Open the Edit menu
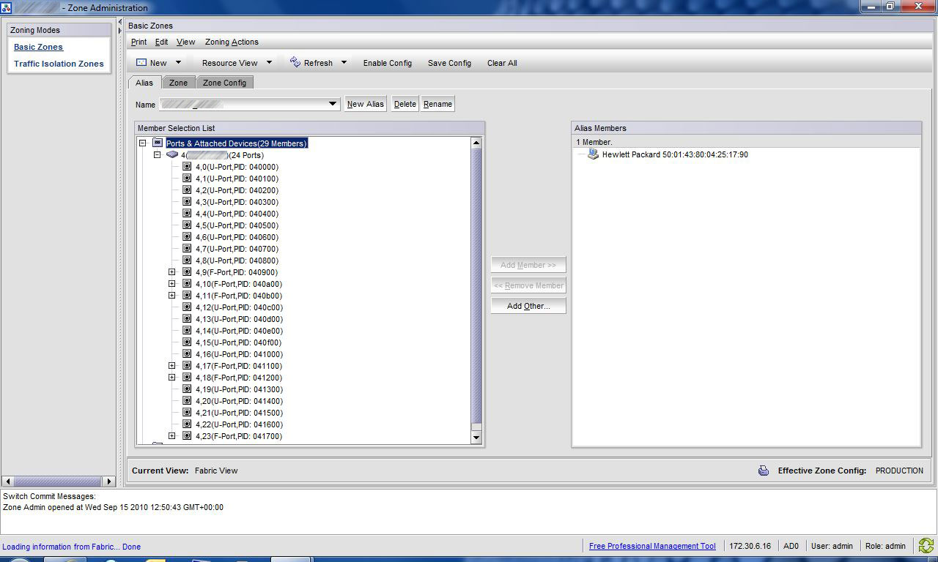This screenshot has height=562, width=938. 161,42
